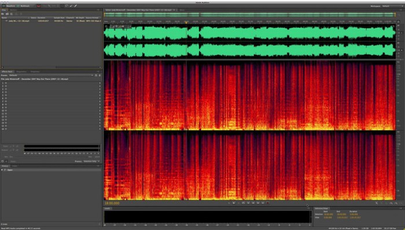Click the overview navigator waveform bar
This screenshot has width=405, height=230.
point(249,14)
